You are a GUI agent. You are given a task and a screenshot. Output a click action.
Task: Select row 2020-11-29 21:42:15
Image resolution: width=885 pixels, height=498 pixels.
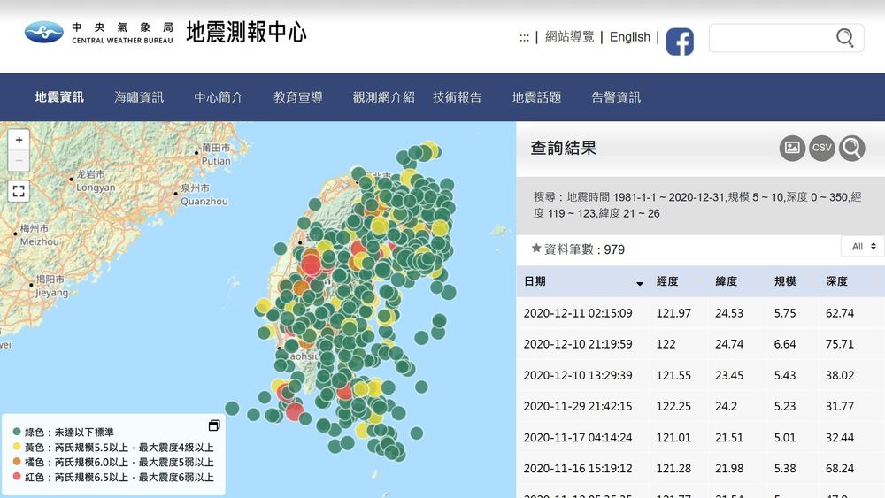click(x=700, y=406)
